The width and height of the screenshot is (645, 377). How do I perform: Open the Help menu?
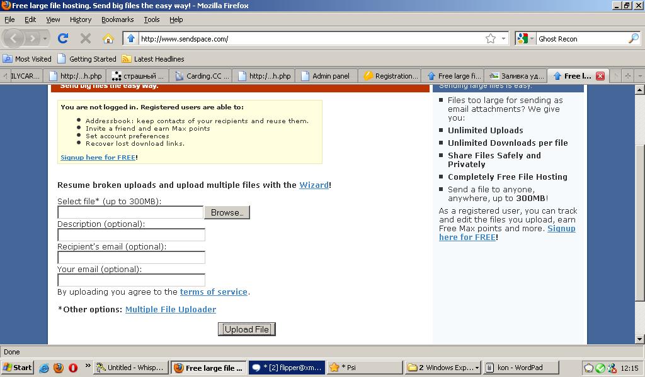[x=176, y=19]
